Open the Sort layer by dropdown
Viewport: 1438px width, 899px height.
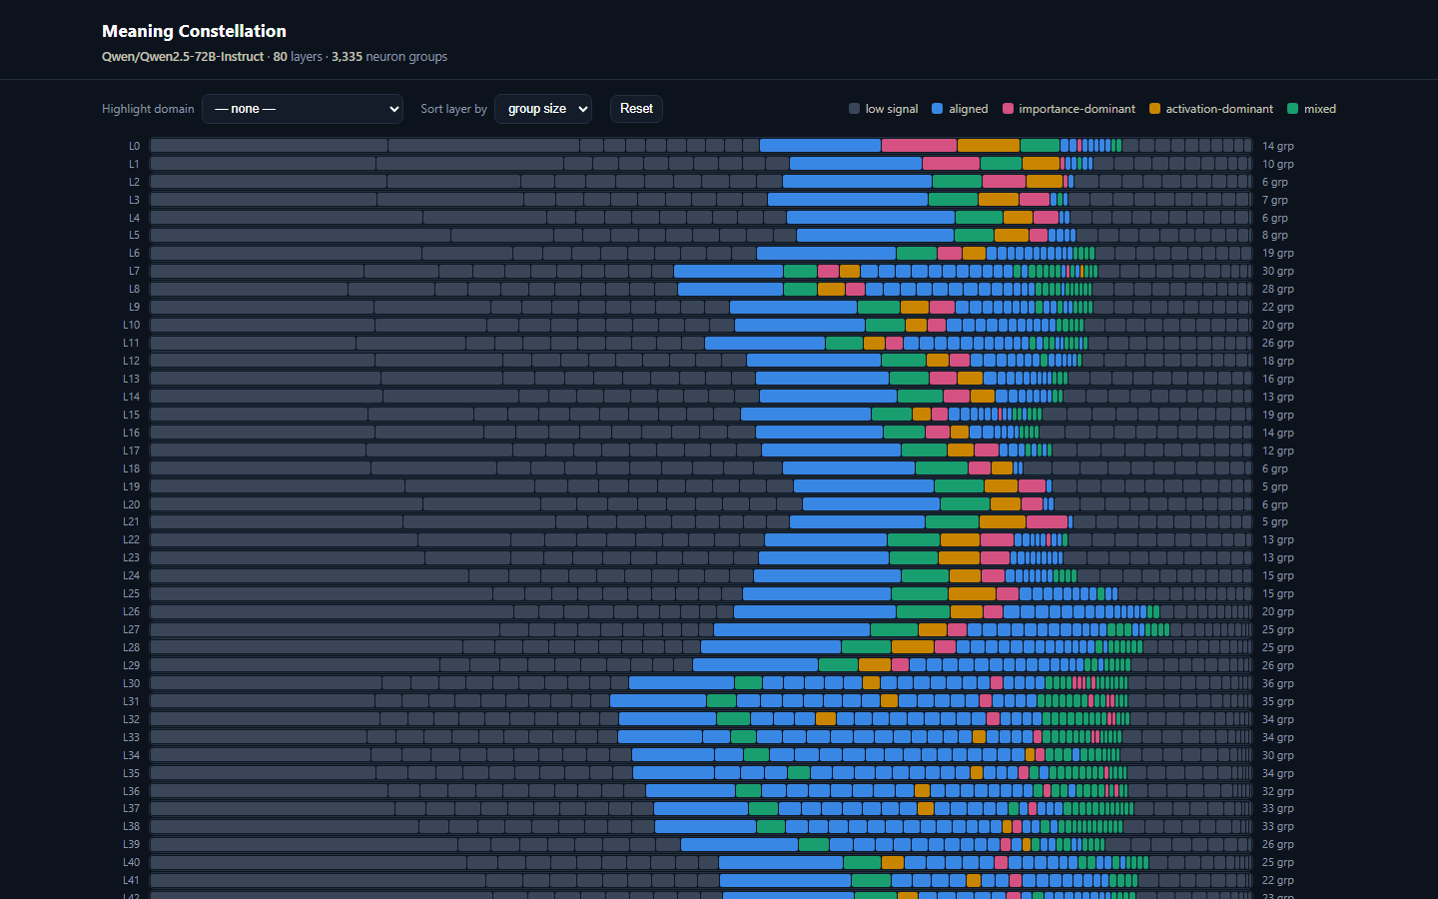[x=543, y=109]
